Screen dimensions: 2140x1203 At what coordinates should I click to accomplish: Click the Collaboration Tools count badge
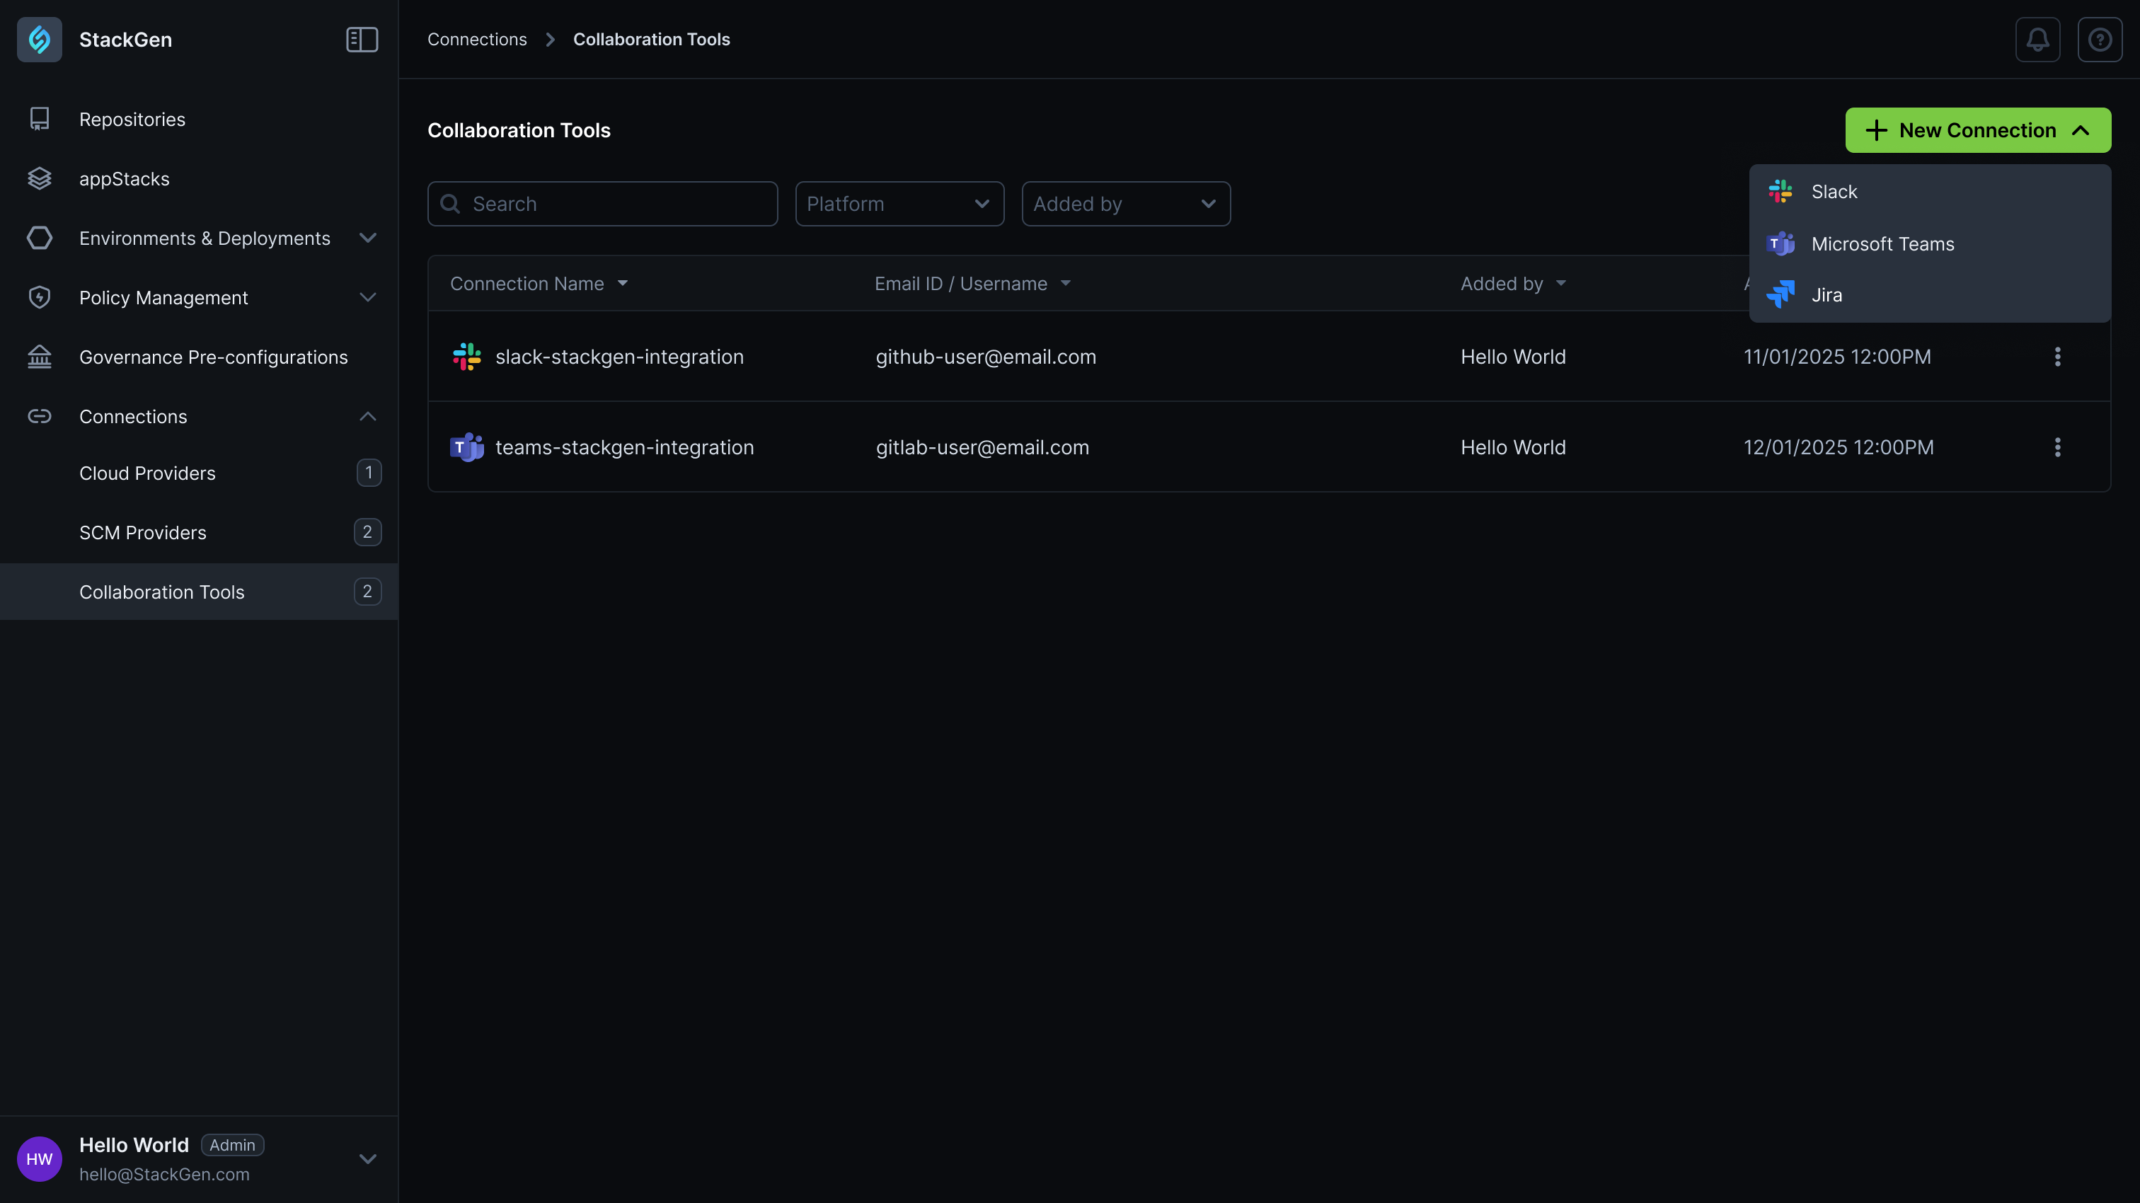pyautogui.click(x=368, y=592)
